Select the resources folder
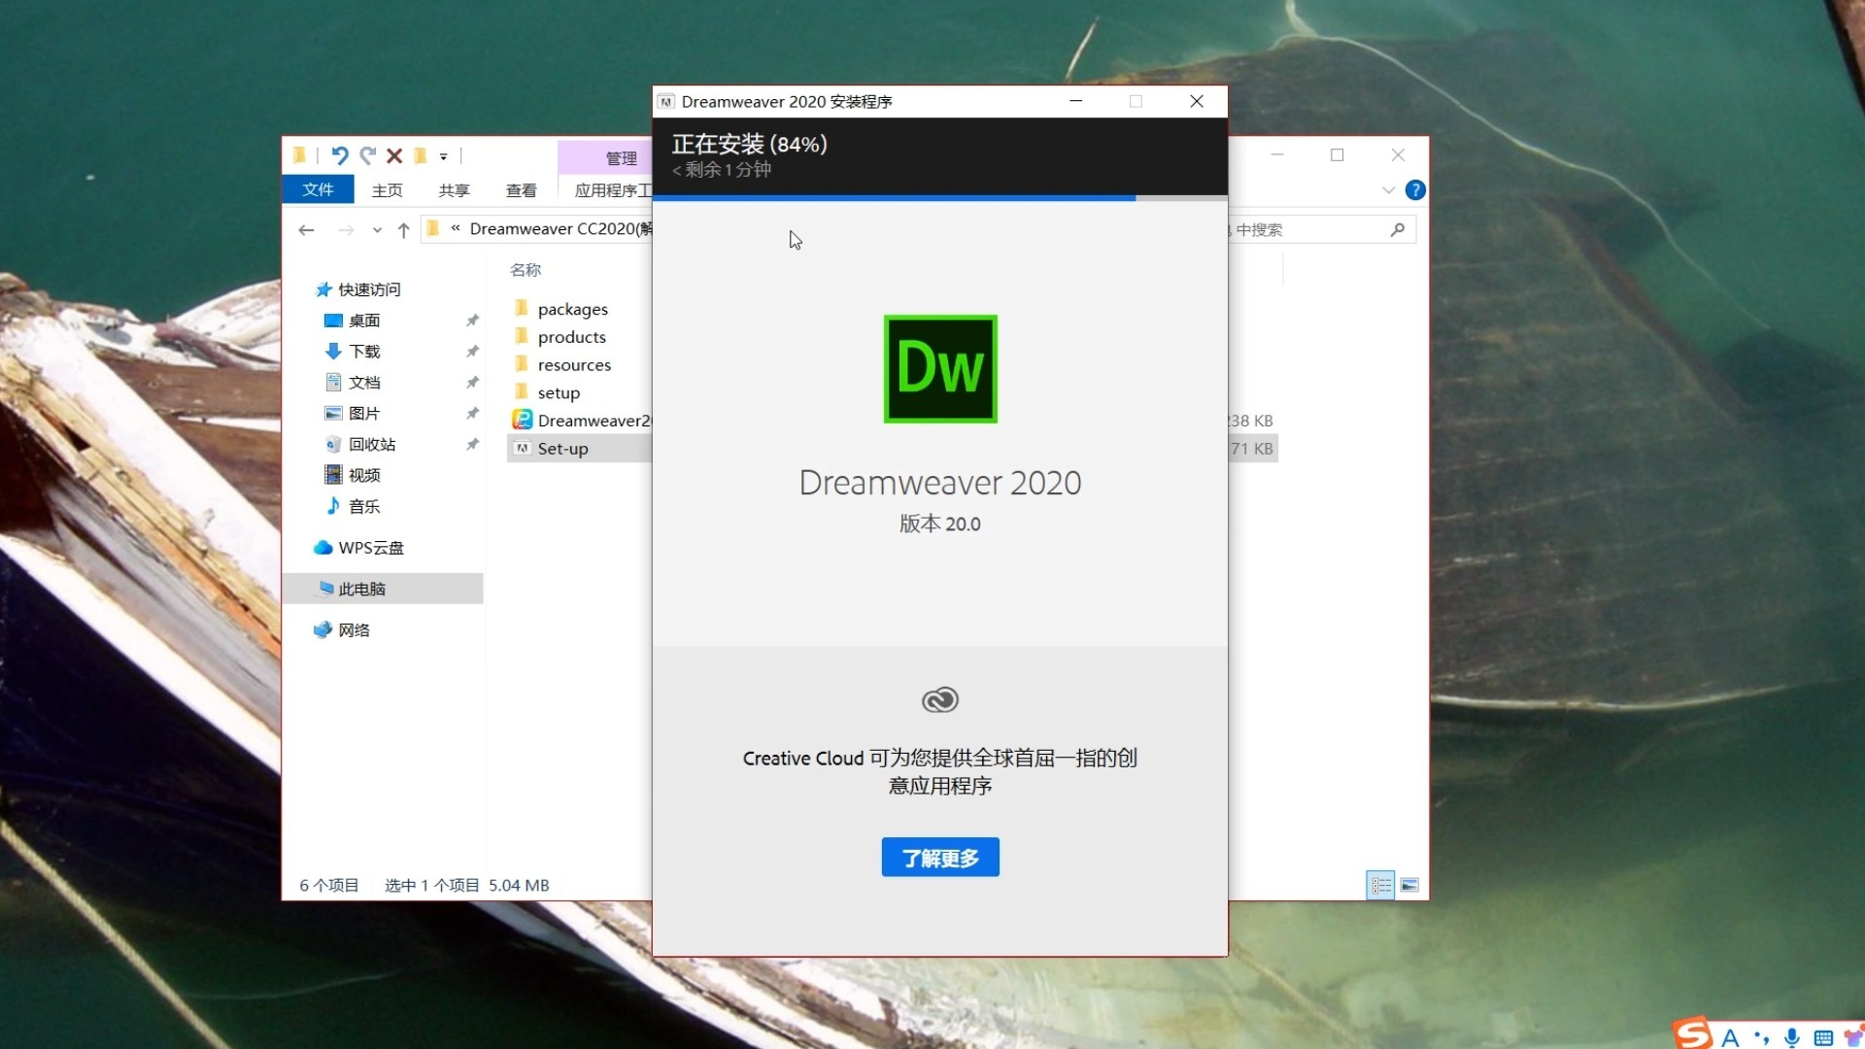Screen dimensions: 1865x1049 pyautogui.click(x=574, y=365)
